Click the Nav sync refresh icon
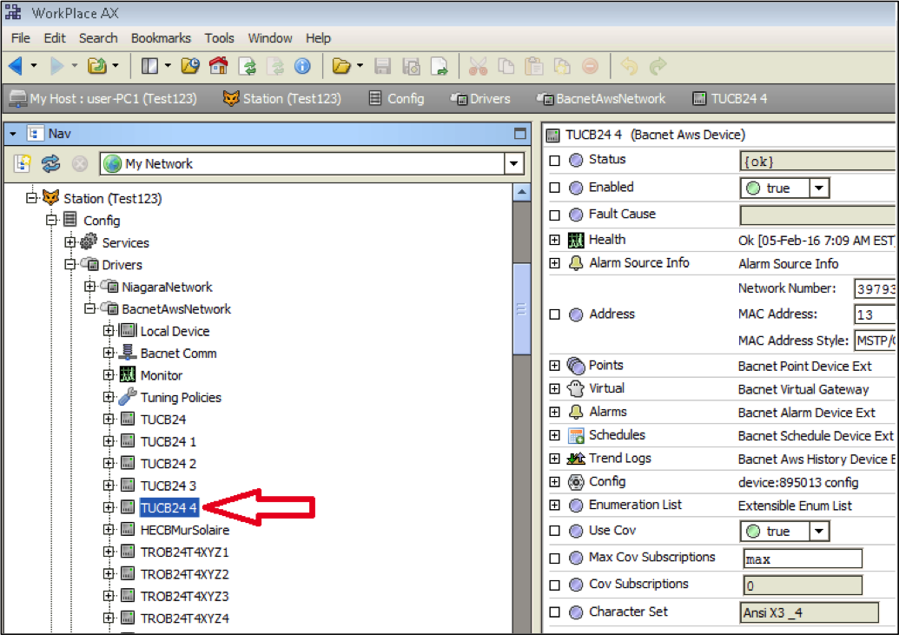The image size is (899, 635). [50, 163]
